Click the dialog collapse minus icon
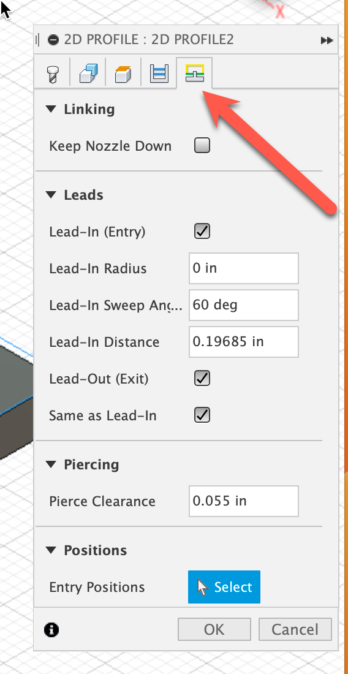This screenshot has height=674, width=348. tap(53, 40)
